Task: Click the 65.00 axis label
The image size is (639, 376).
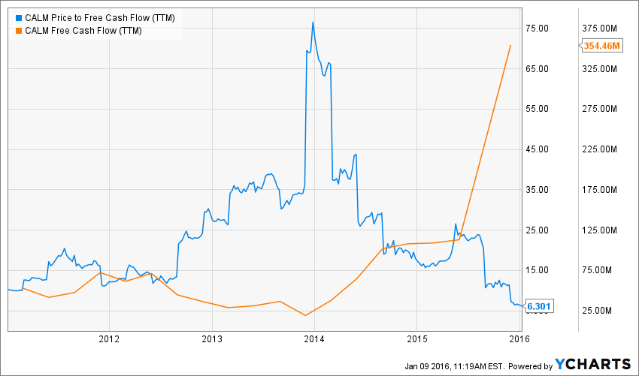Action: point(538,69)
